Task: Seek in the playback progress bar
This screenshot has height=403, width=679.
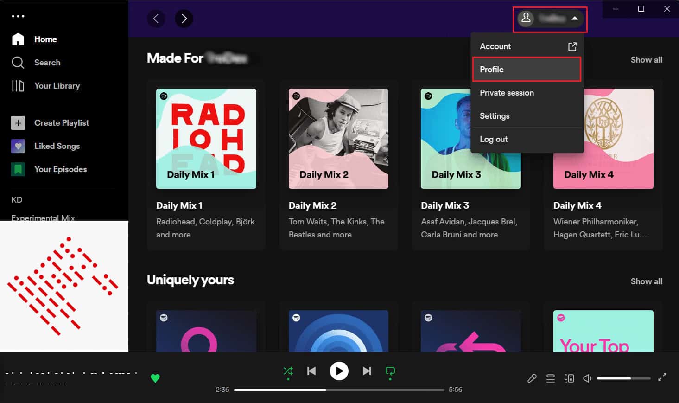Action: 339,390
